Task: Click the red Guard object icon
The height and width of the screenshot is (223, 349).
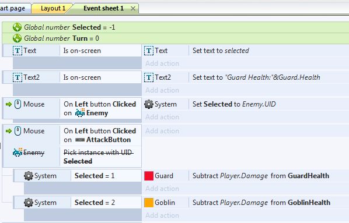Action: pyautogui.click(x=149, y=176)
